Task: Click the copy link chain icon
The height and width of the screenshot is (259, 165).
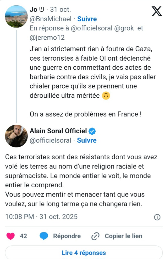Action: 95,236
